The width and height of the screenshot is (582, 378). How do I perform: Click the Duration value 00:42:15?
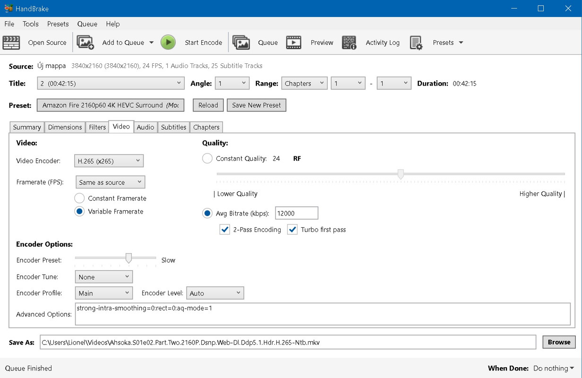click(x=464, y=83)
